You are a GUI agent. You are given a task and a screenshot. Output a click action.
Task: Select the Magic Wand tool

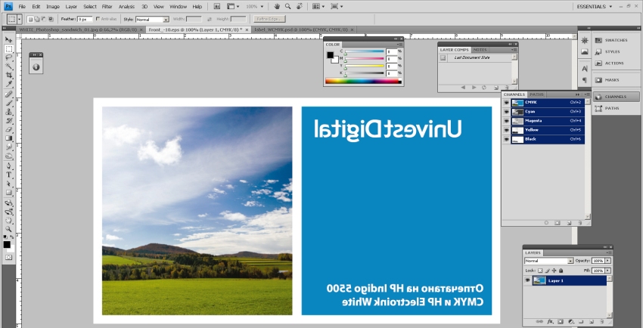pyautogui.click(x=8, y=67)
